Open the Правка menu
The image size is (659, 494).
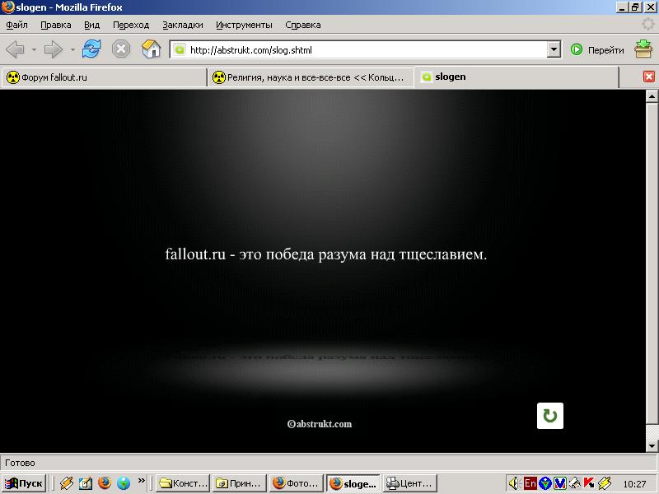coord(55,25)
